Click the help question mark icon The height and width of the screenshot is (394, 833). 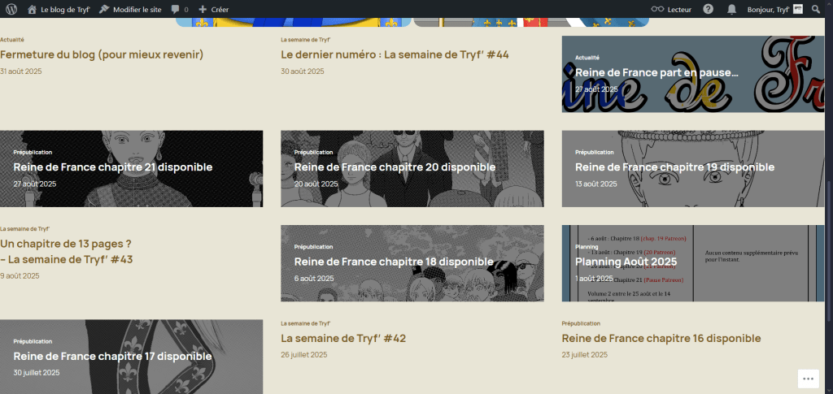pos(709,9)
